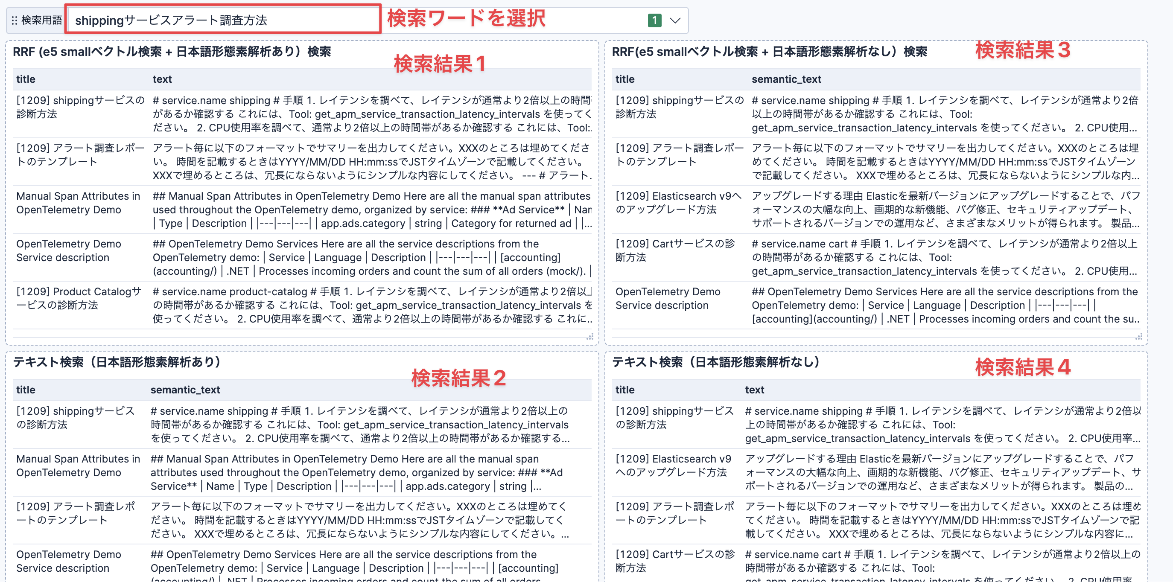This screenshot has width=1173, height=582.
Task: Select the テキスト検索（日本語形態素解析なし）panel title
Action: (x=715, y=362)
